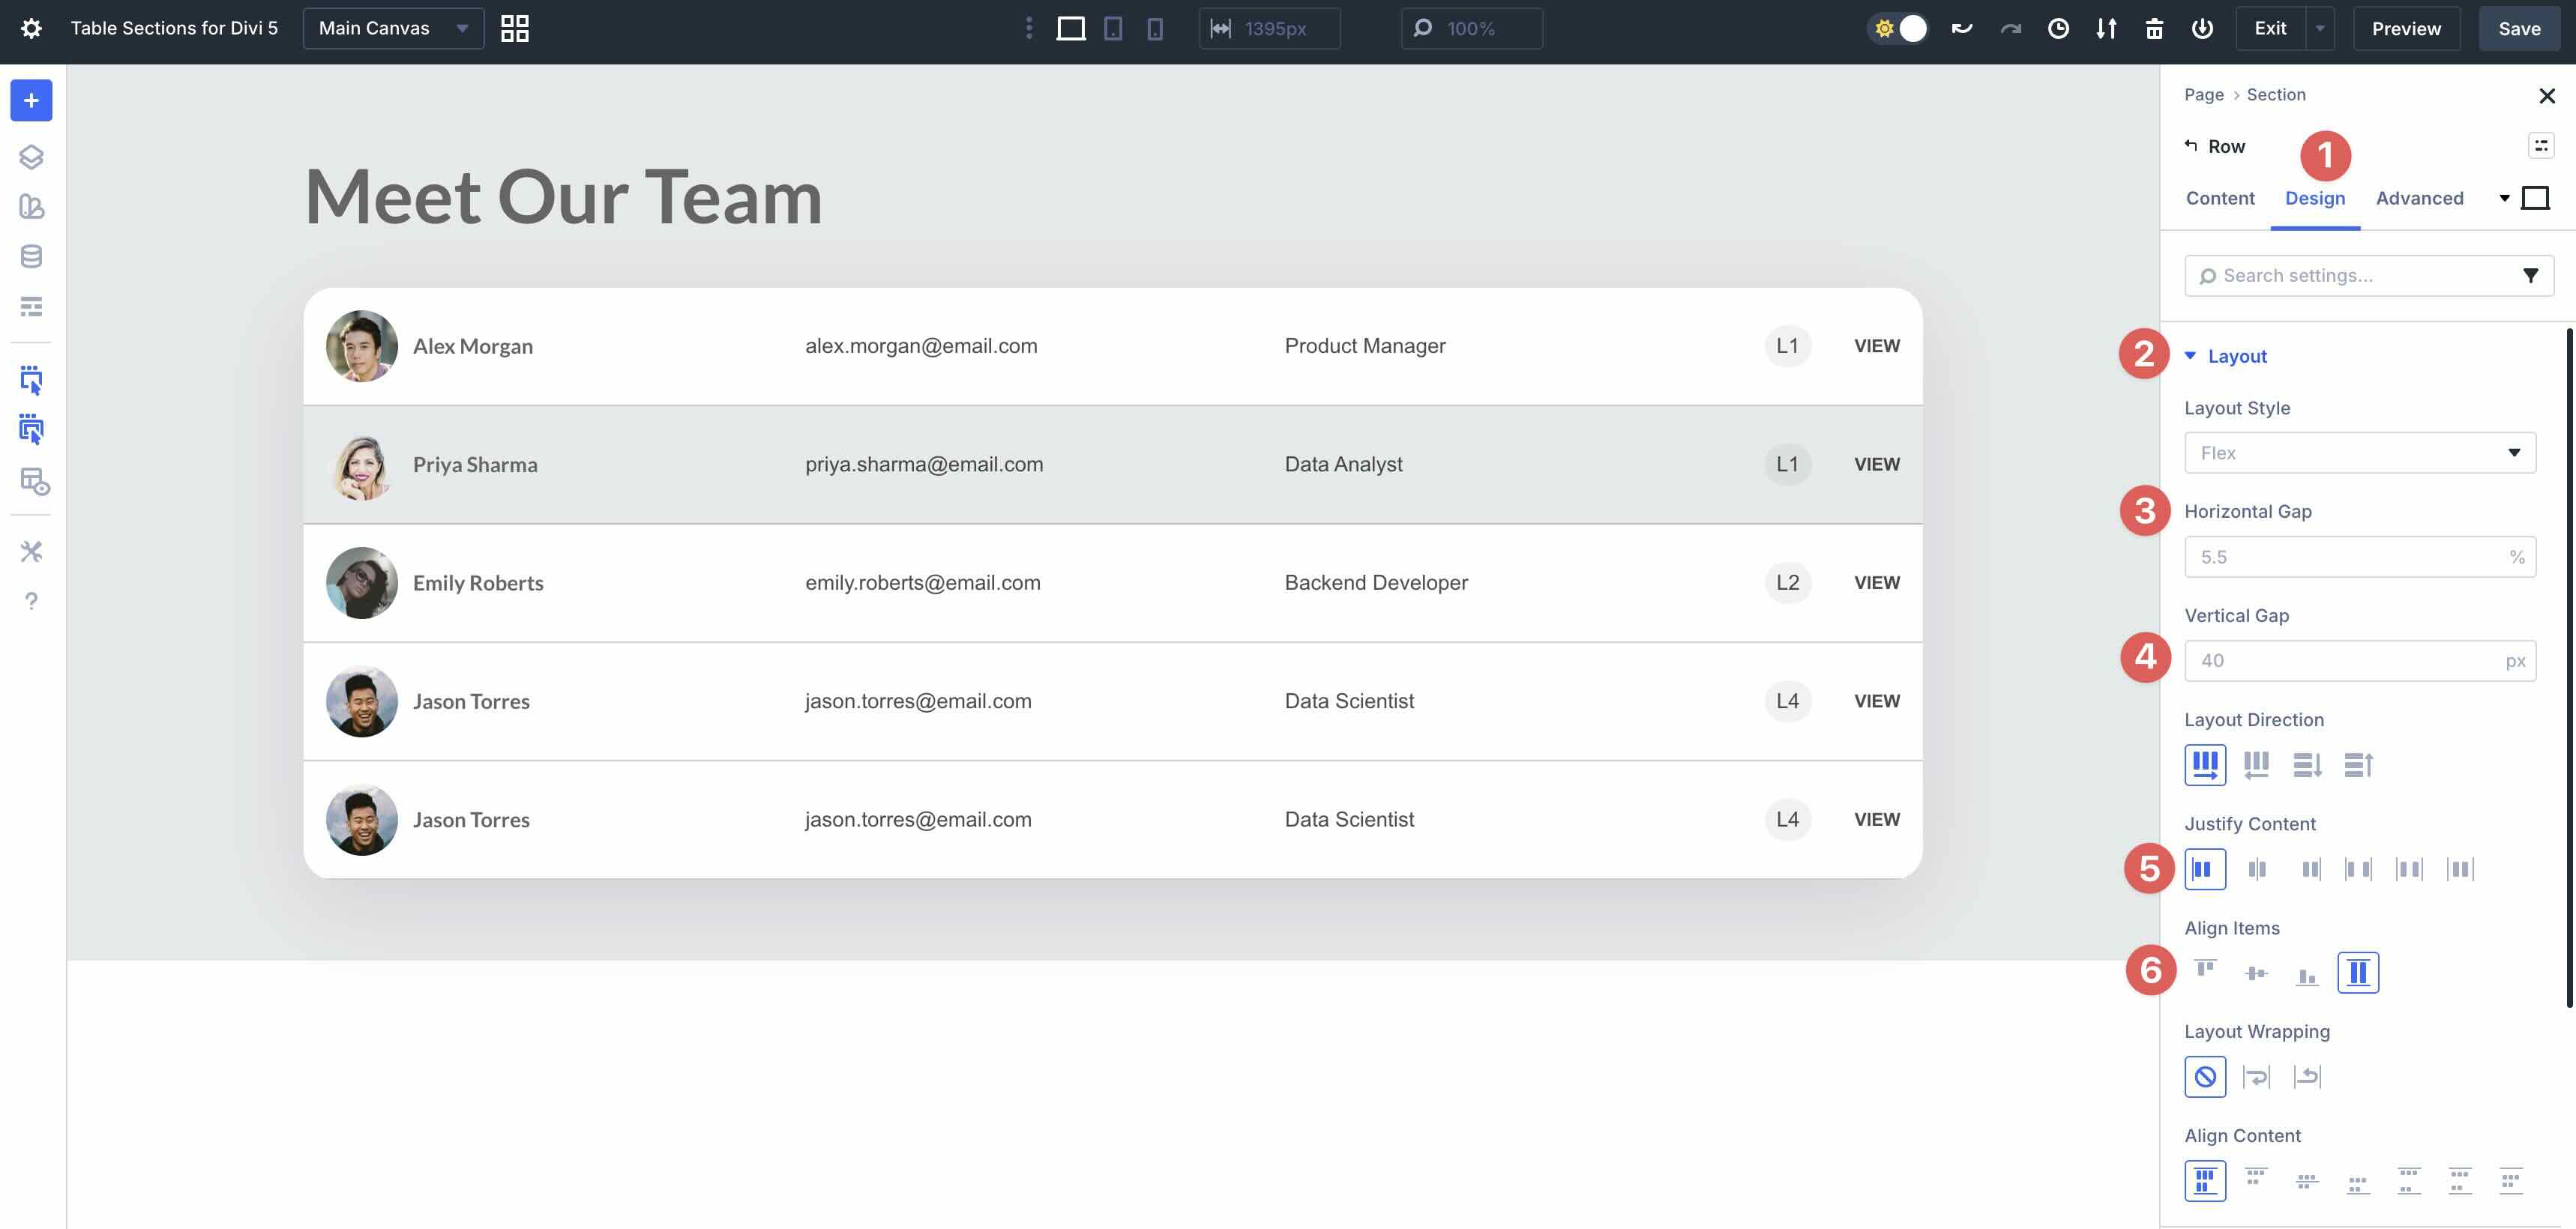Select the Layers icon in the left sidebar
2576x1229 pixels.
pyautogui.click(x=30, y=157)
